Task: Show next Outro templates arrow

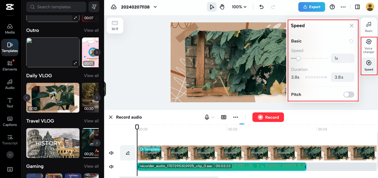Action: [x=97, y=53]
